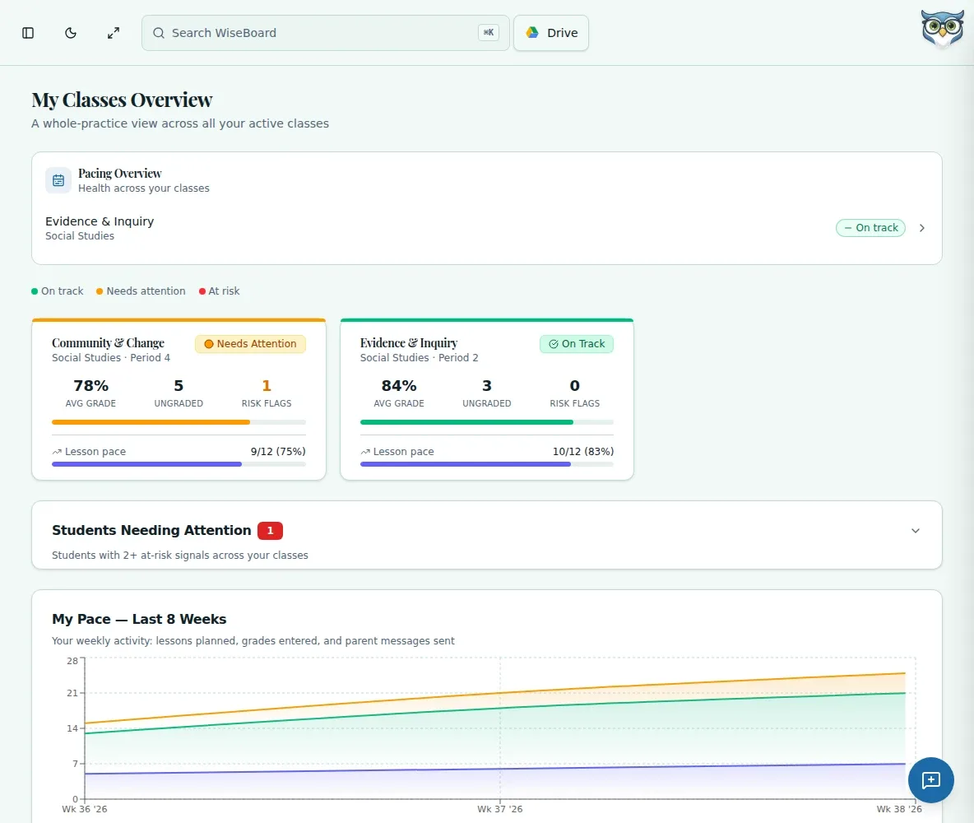Focus the Search WiseBoard field
The height and width of the screenshot is (823, 974).
(326, 33)
